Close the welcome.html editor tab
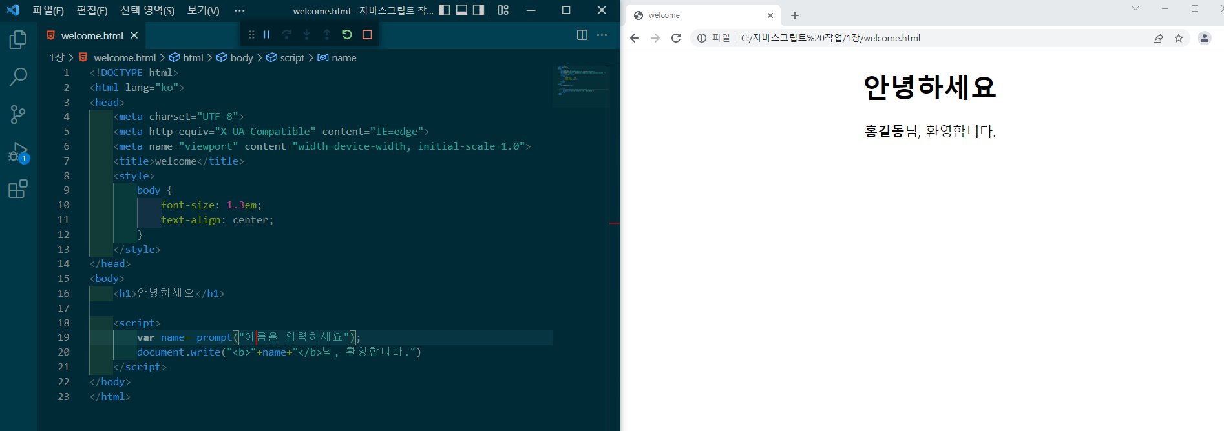The image size is (1224, 431). 134,35
